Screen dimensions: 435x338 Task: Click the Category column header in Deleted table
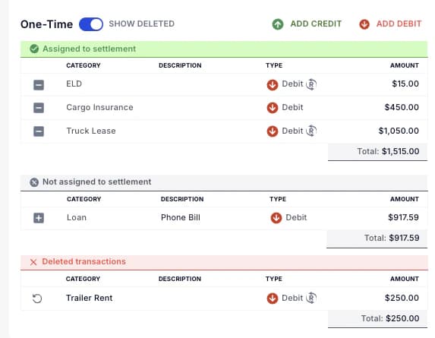(83, 279)
